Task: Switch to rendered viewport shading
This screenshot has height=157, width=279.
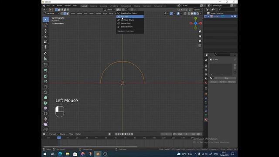Action: [x=197, y=14]
